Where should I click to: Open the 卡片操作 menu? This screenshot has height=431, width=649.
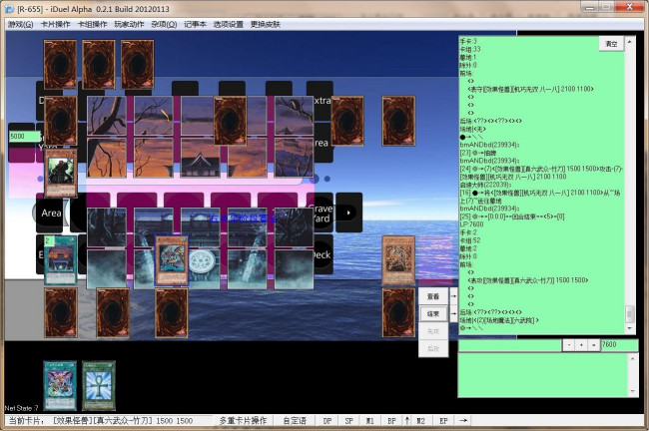click(x=56, y=24)
